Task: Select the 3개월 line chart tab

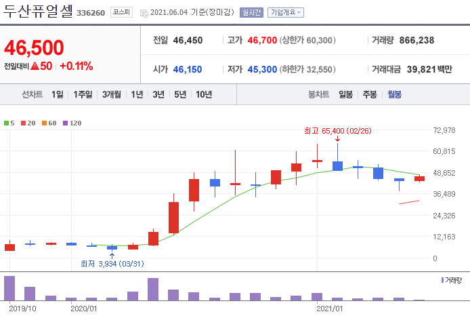Action: (x=112, y=94)
